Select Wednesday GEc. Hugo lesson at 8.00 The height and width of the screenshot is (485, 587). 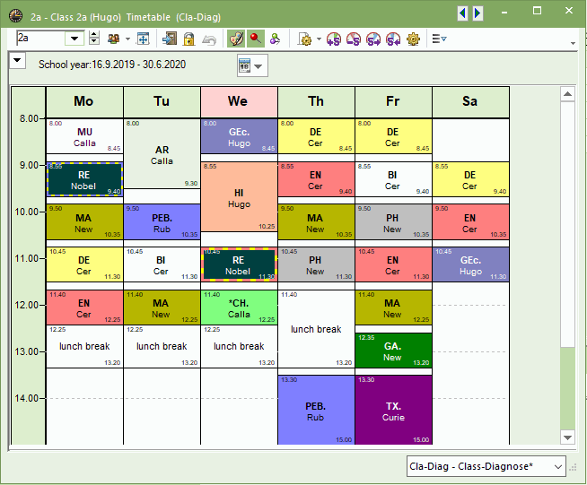(x=240, y=136)
